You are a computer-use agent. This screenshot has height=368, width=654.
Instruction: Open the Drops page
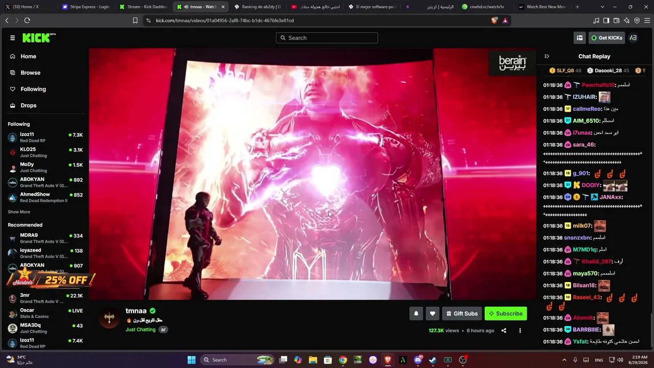click(28, 105)
